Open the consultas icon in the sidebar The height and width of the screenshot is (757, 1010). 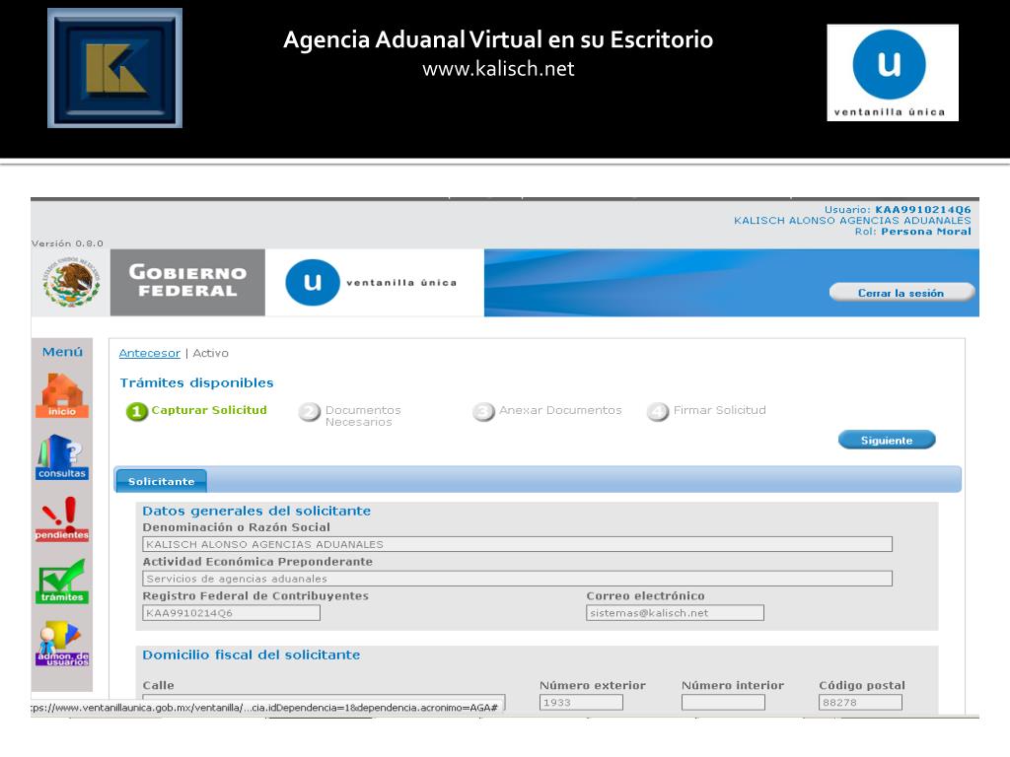tap(62, 457)
